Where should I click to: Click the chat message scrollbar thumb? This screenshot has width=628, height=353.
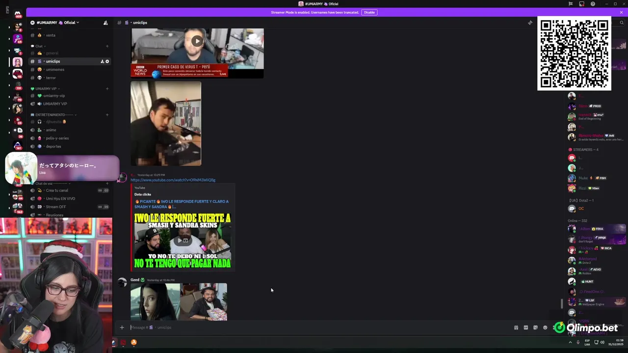point(562,303)
